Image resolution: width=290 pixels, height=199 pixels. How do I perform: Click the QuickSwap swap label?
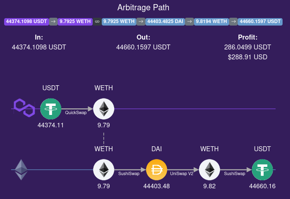pos(76,112)
